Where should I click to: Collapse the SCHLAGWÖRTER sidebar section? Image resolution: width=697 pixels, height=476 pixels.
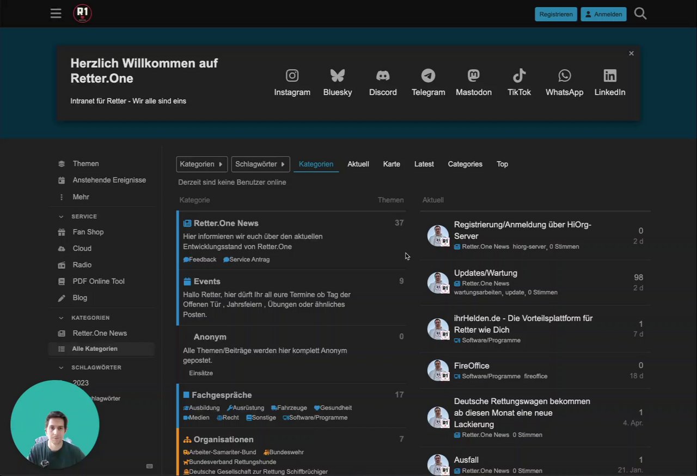pos(61,368)
